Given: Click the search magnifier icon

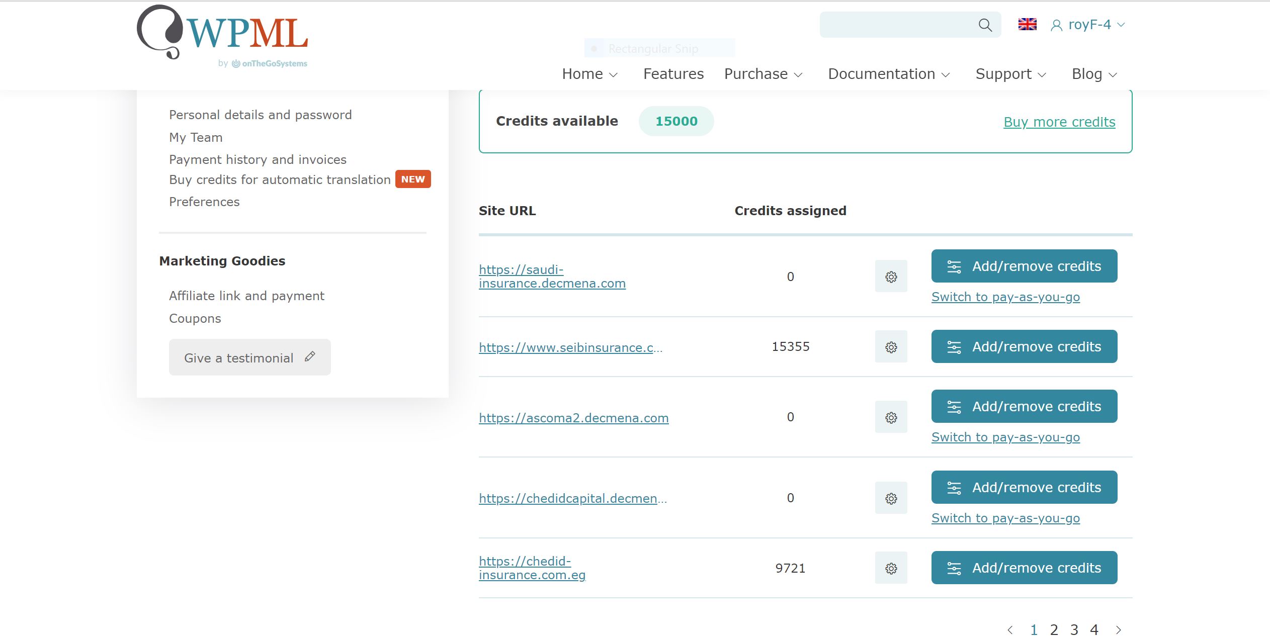Looking at the screenshot, I should click(985, 25).
